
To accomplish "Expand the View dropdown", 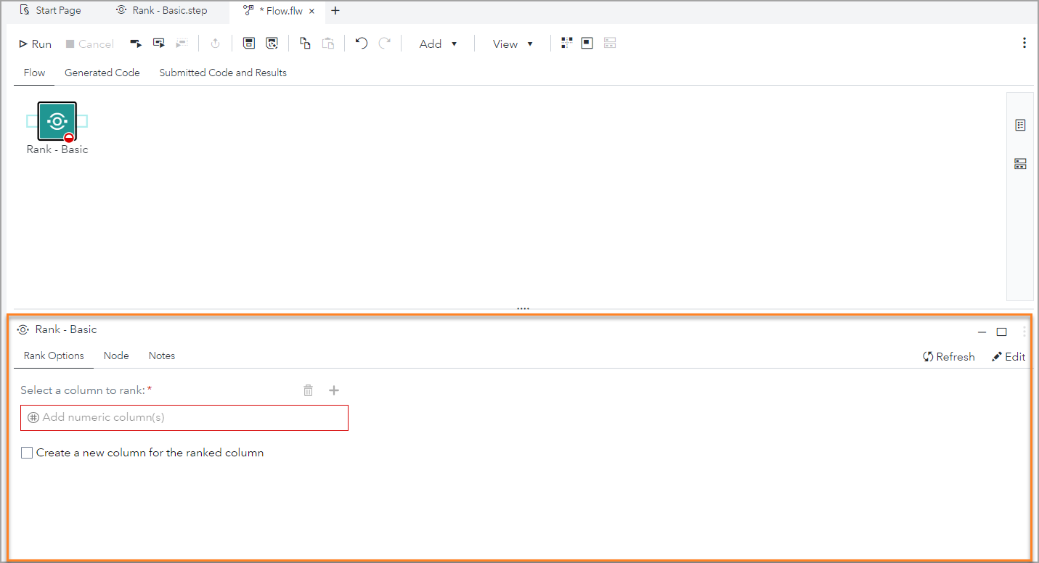I will coord(513,43).
